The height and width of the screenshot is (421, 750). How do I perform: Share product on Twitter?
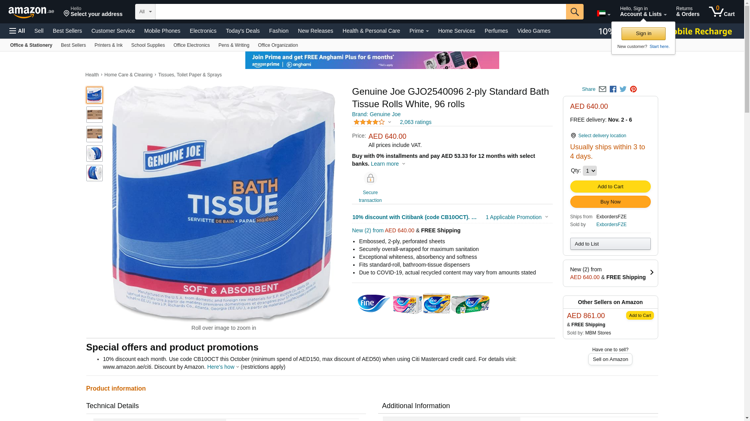(x=623, y=89)
